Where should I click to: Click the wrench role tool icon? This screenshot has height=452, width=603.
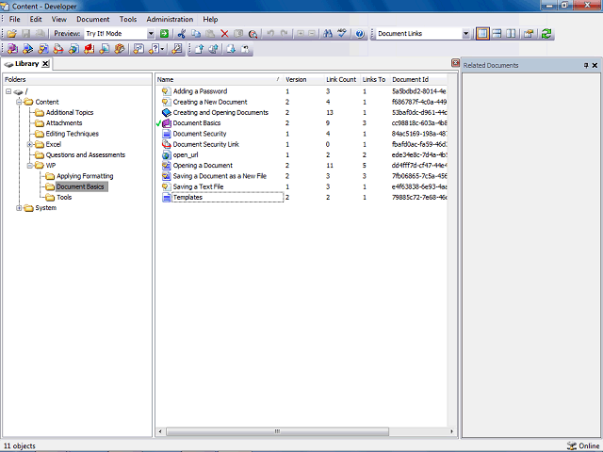[176, 49]
